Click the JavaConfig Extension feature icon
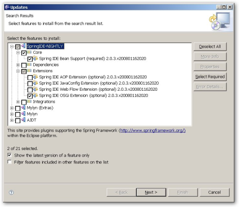 click(x=36, y=83)
